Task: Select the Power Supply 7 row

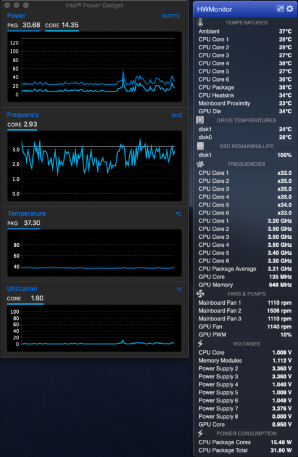Action: [245, 409]
